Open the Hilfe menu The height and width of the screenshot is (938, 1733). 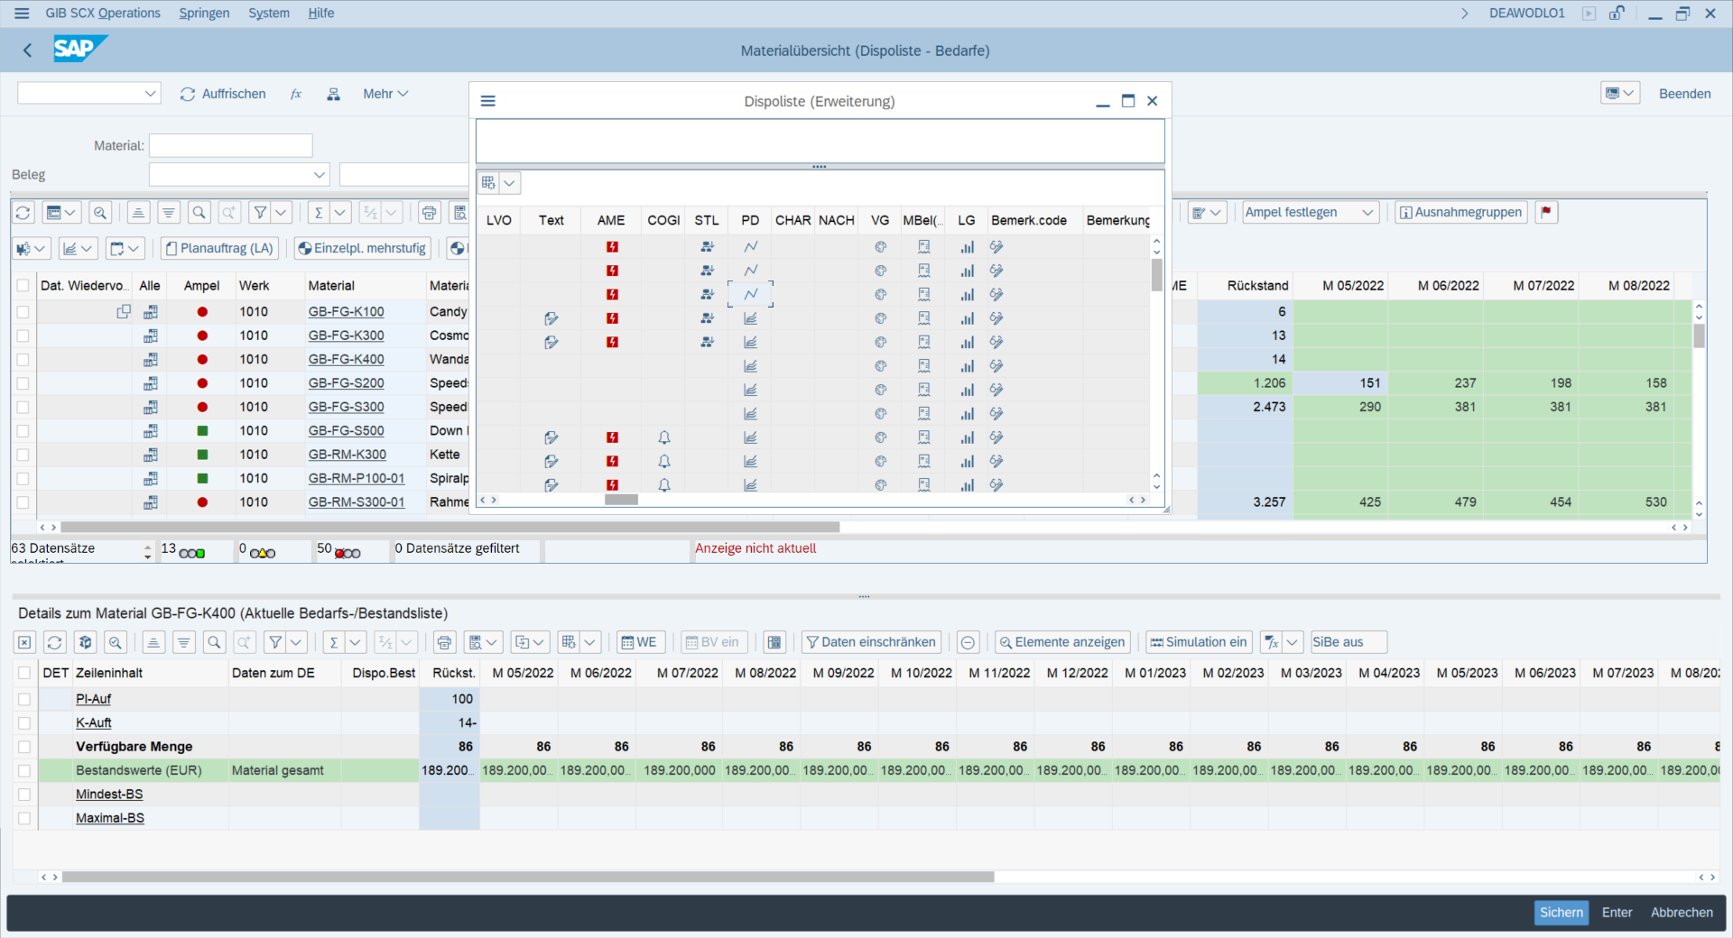320,13
